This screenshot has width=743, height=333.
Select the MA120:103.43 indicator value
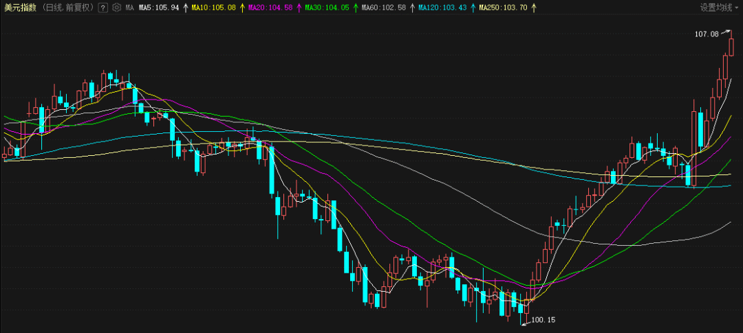(x=442, y=8)
